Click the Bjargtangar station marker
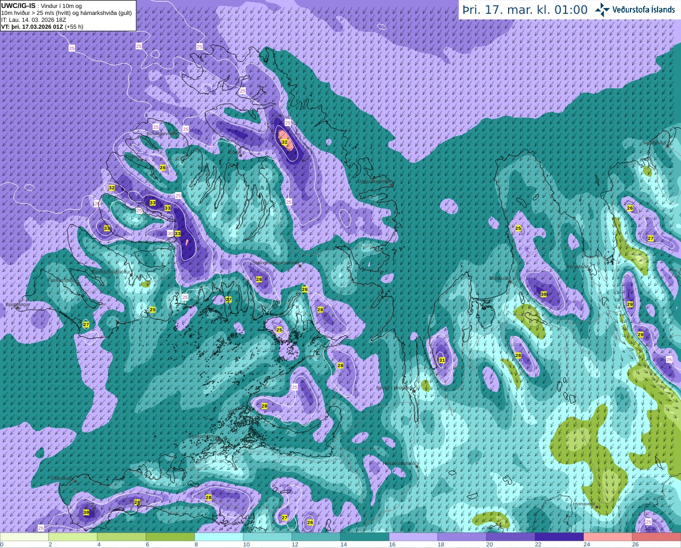 pyautogui.click(x=18, y=308)
